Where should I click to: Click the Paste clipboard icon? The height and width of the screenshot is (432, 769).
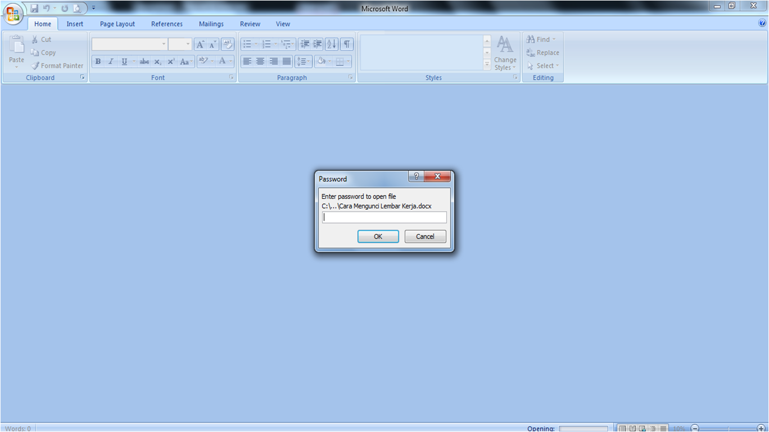[16, 45]
